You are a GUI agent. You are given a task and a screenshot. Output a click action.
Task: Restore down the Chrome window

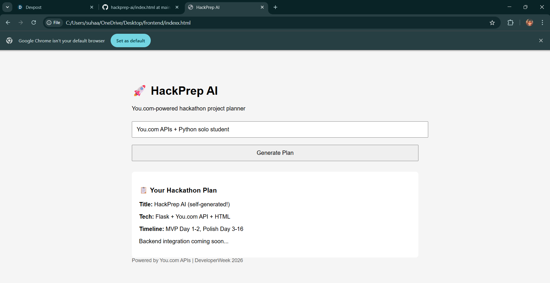click(525, 7)
